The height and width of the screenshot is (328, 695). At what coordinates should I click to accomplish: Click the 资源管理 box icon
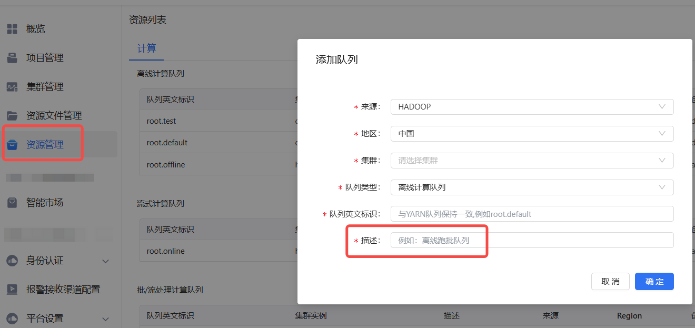(12, 145)
